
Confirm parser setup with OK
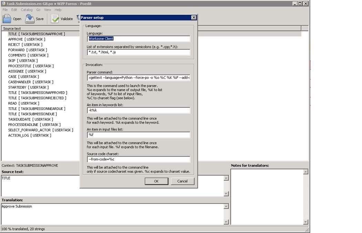tap(156, 181)
